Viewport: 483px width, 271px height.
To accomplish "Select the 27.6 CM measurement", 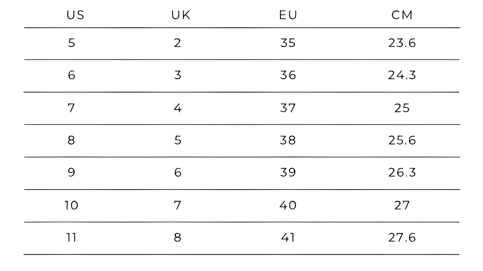I will [x=402, y=237].
